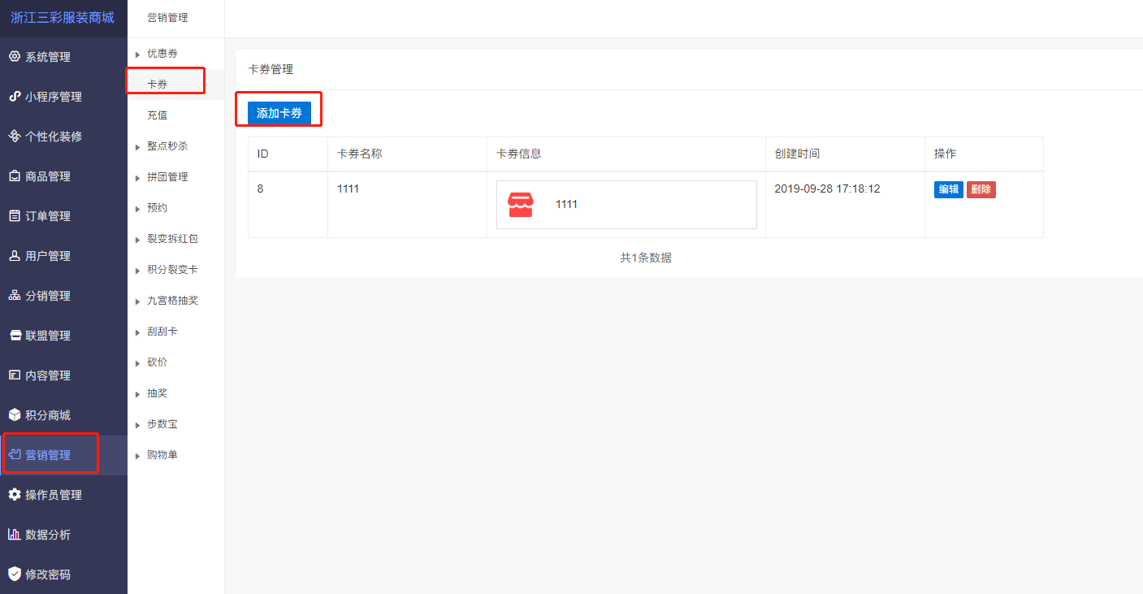Click the 内容管理 icon
Image resolution: width=1143 pixels, height=594 pixels.
pos(14,375)
